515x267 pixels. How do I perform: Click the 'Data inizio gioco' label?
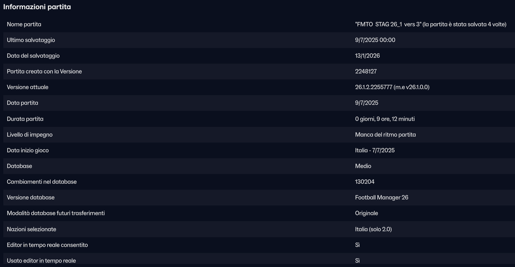pyautogui.click(x=28, y=150)
